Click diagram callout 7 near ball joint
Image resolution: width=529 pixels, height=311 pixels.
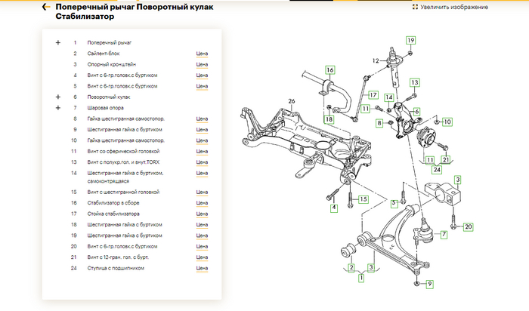coord(444,235)
